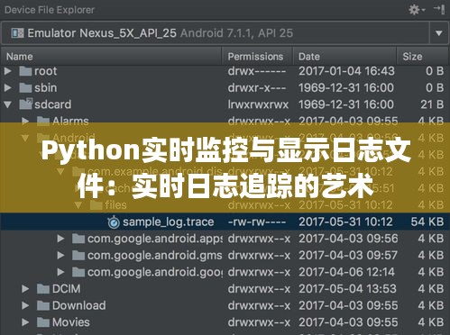This screenshot has width=450, height=335.
Task: Expand the com.google.android.gms folder
Action: click(x=60, y=255)
